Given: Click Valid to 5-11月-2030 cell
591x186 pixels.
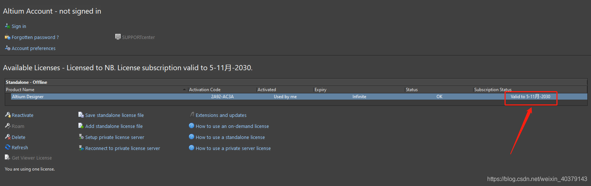Looking at the screenshot, I should coord(530,97).
